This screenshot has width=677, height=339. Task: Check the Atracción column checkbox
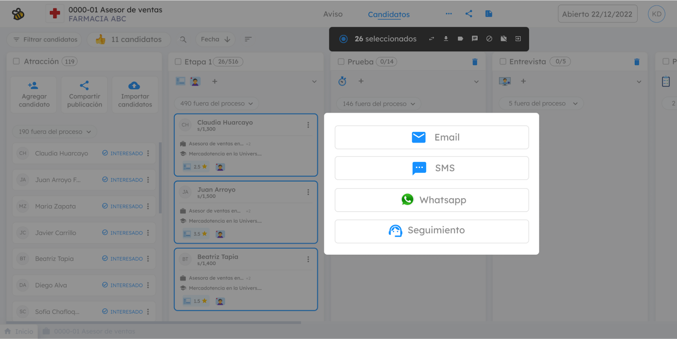coord(17,61)
